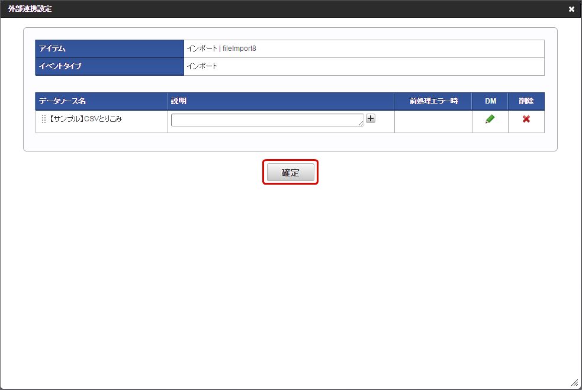Select the 【サンプル】CSVとりこみ data source name
This screenshot has width=582, height=390.
[86, 119]
